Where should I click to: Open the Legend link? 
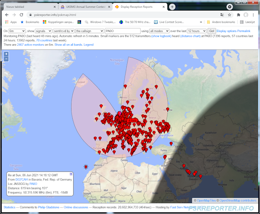(89, 45)
